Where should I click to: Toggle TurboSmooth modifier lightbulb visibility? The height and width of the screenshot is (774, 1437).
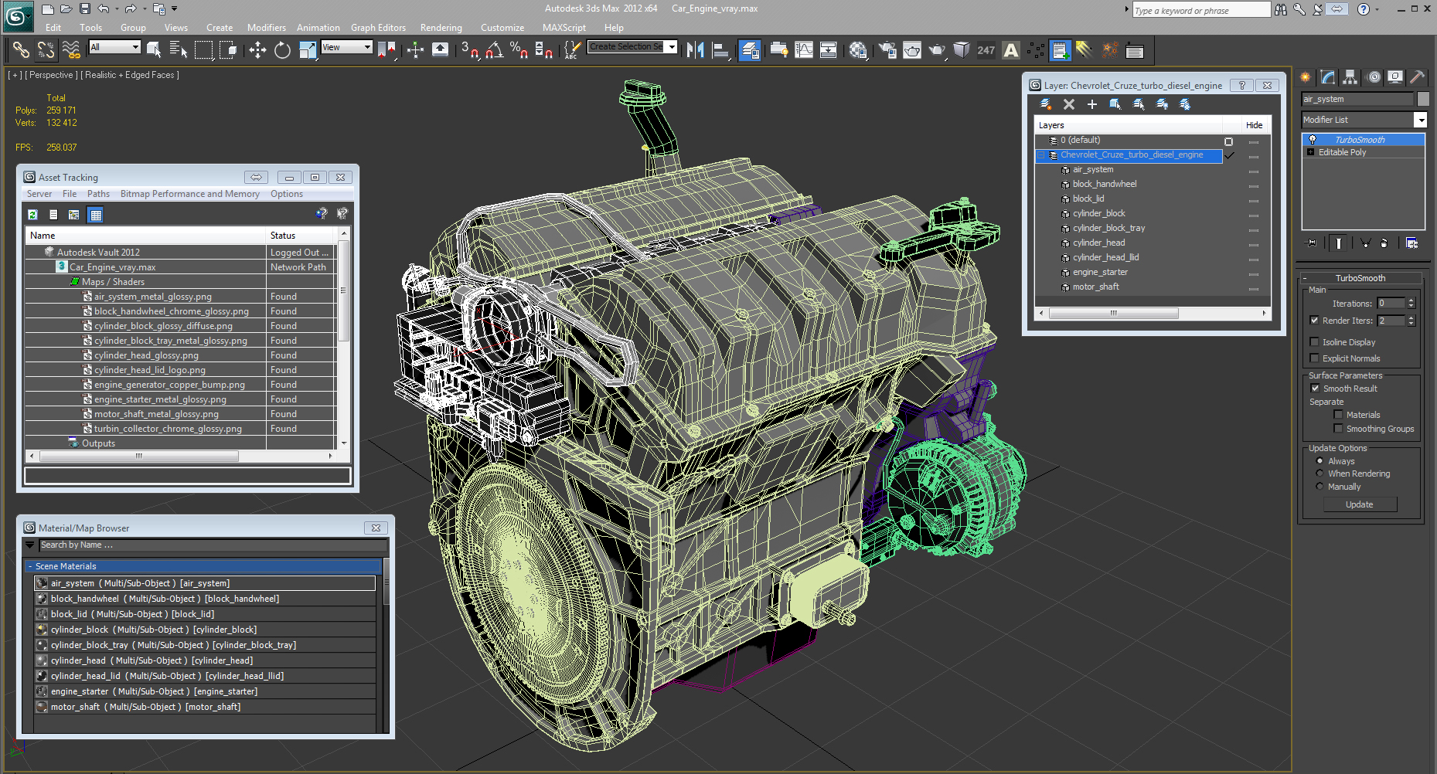tap(1312, 140)
